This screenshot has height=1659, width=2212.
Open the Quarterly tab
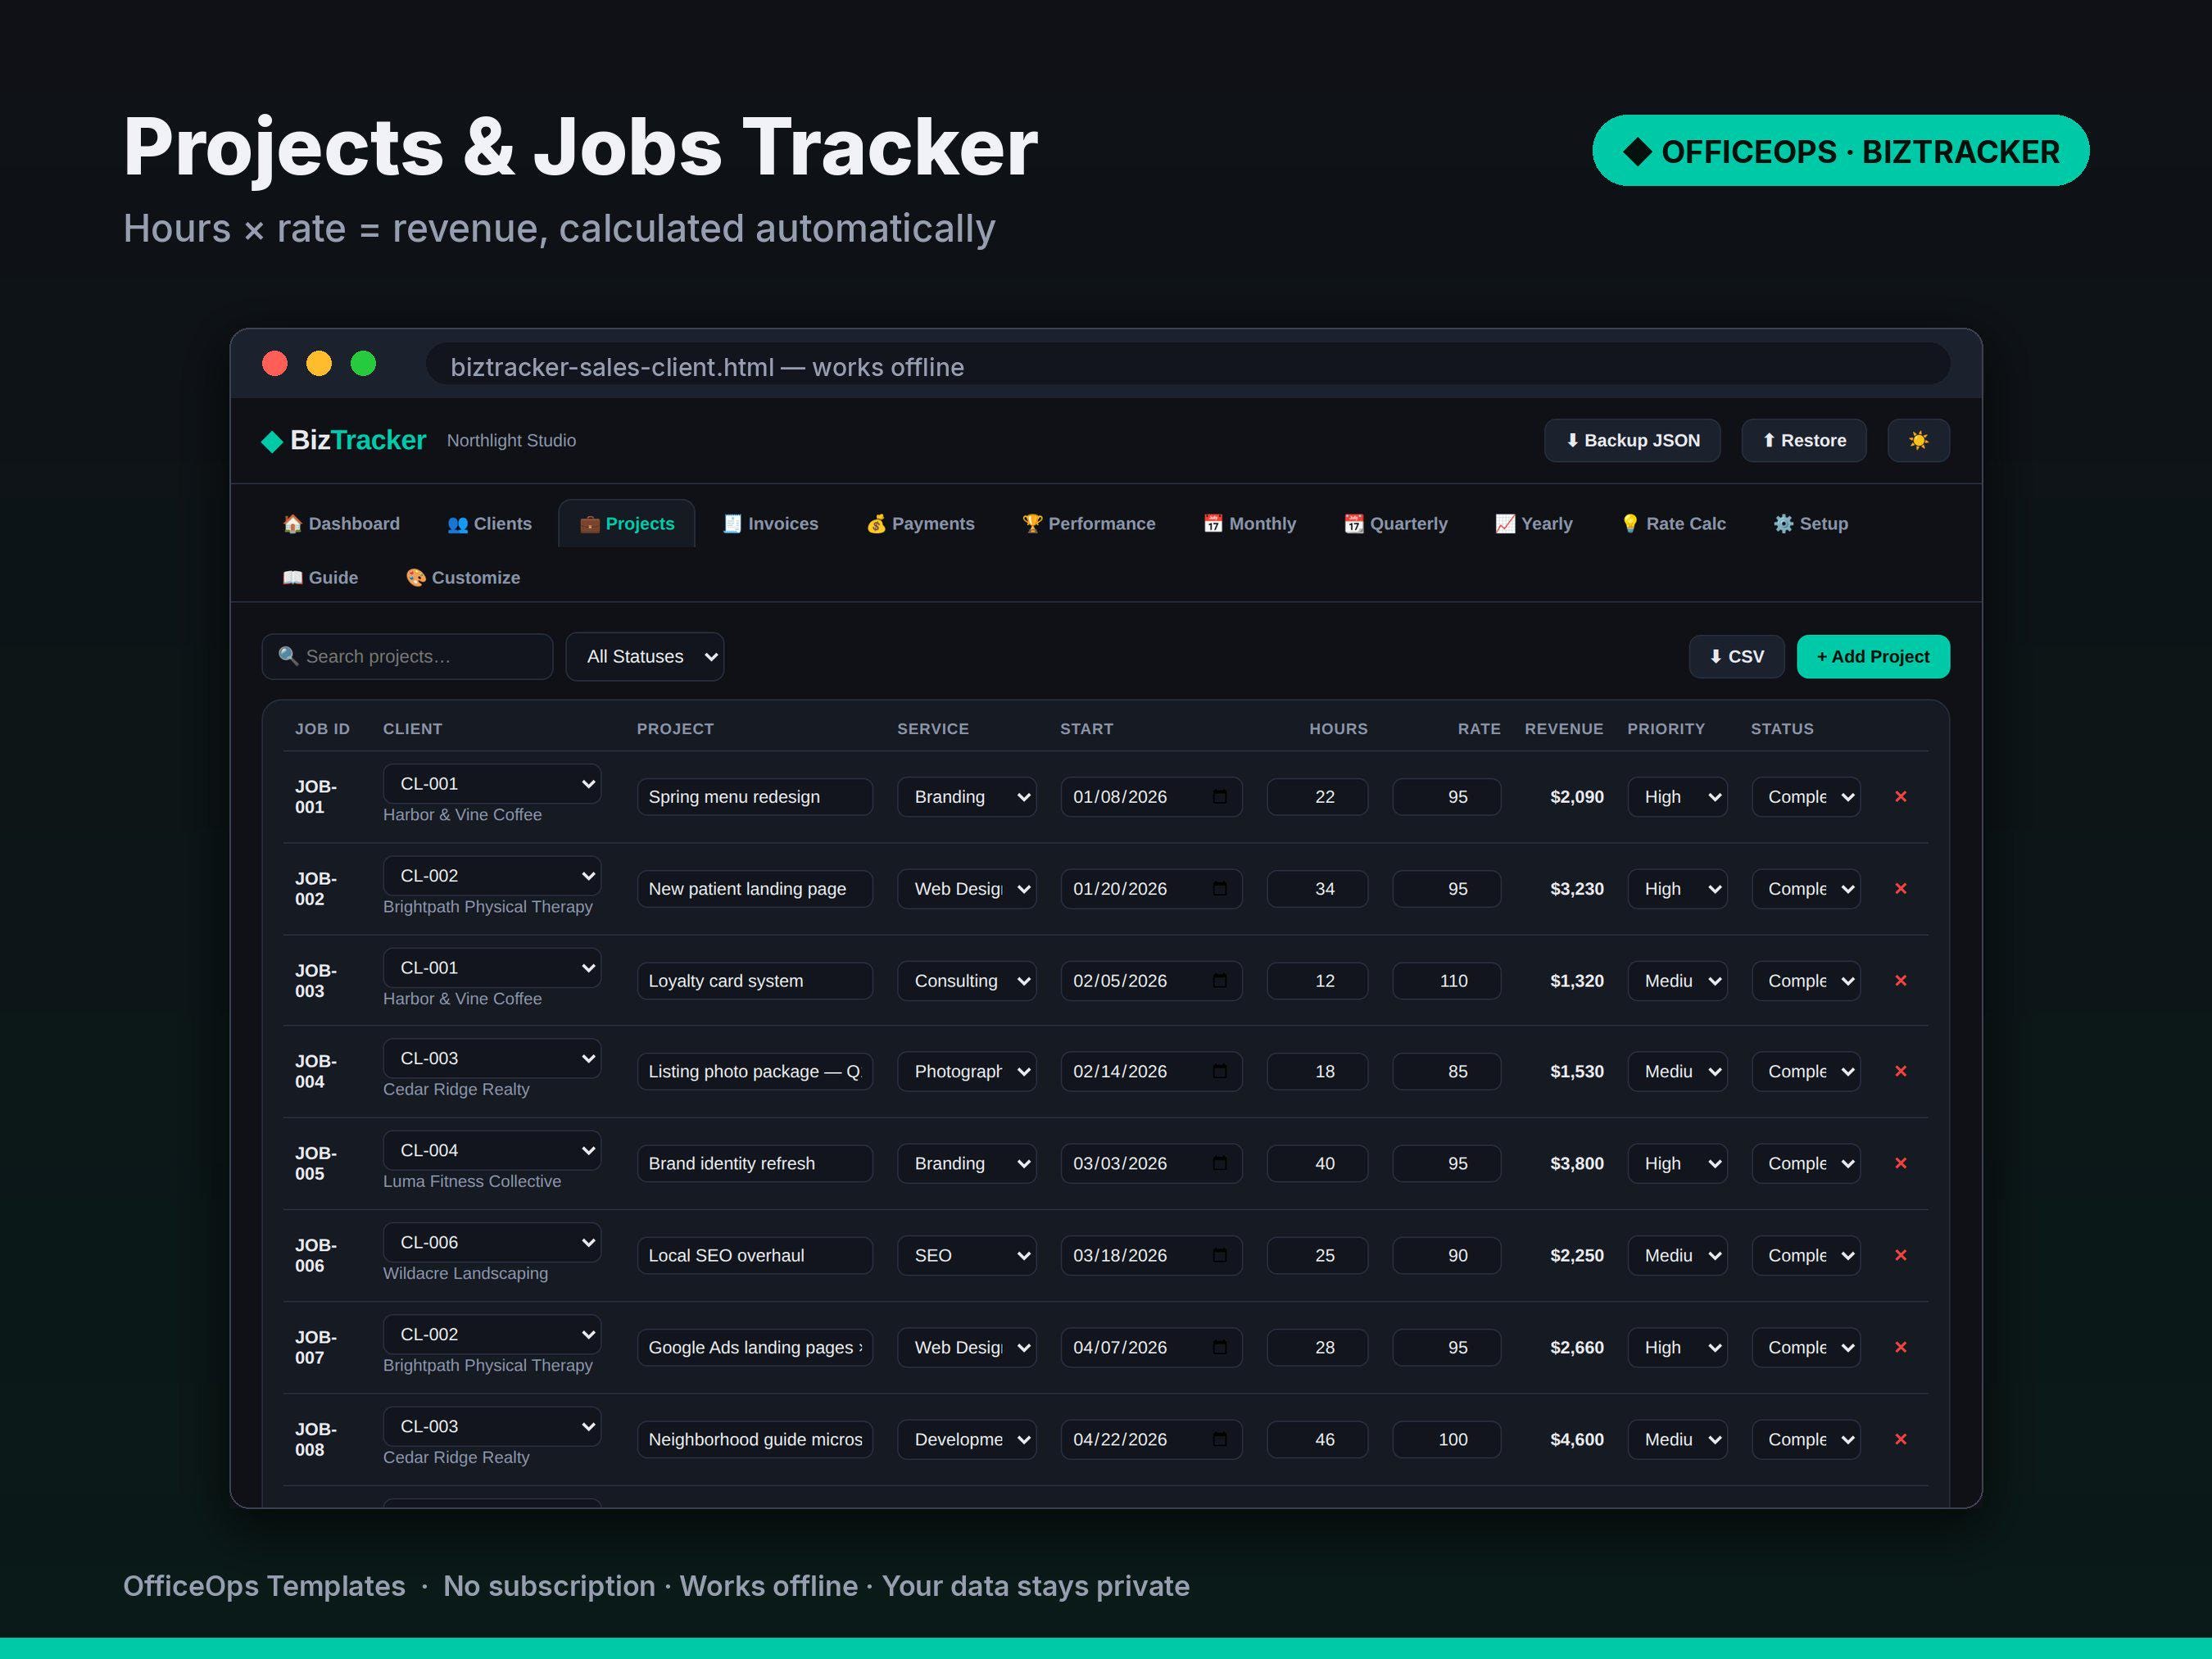click(x=1395, y=524)
